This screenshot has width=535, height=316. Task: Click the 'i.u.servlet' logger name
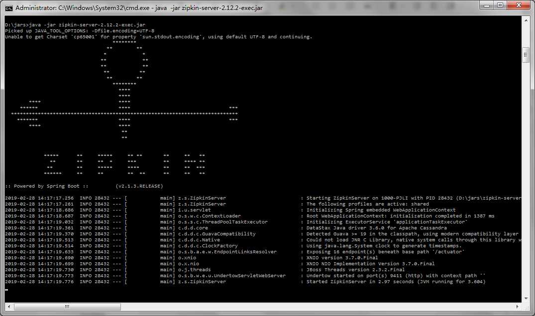click(x=195, y=210)
